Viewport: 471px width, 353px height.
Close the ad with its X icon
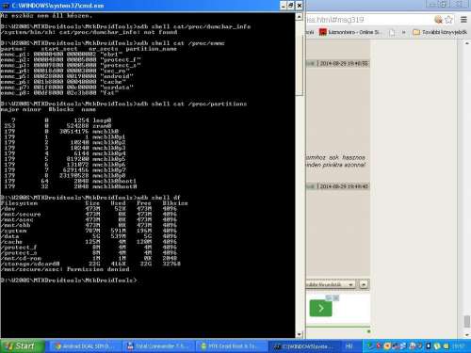click(x=336, y=297)
